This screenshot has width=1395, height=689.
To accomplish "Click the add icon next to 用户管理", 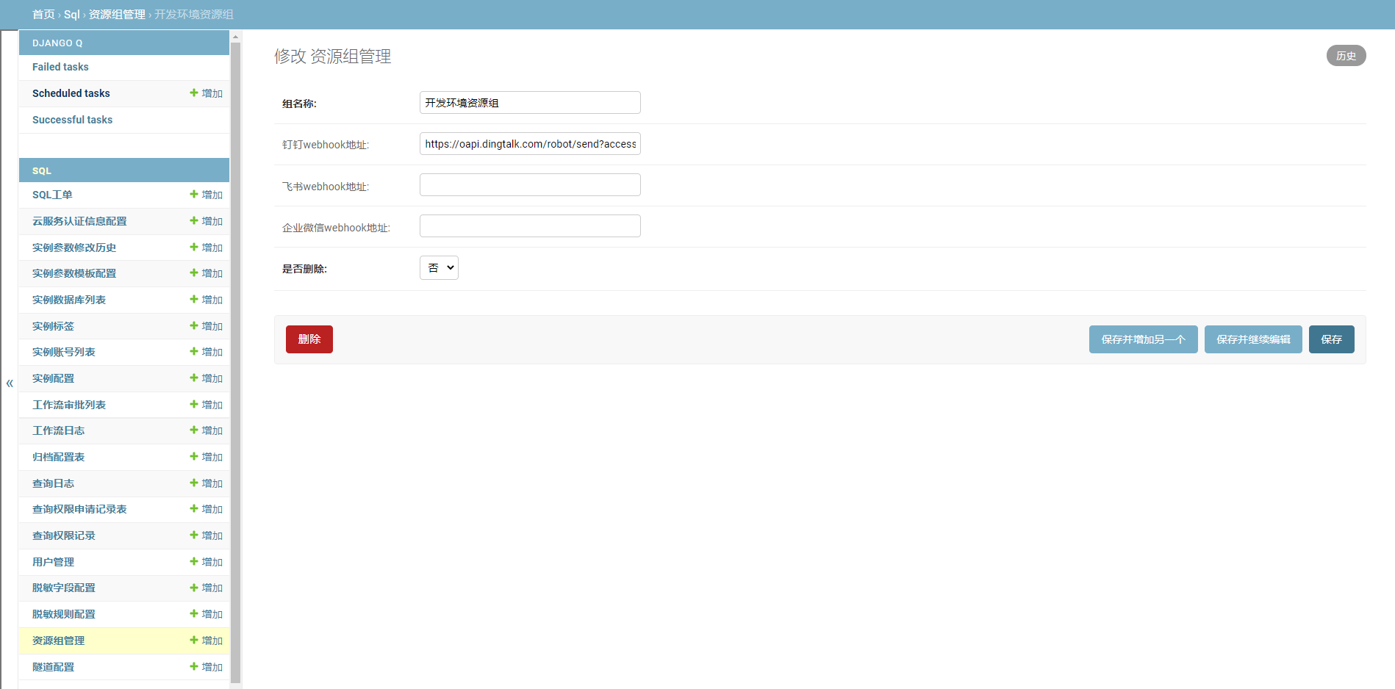I will coord(194,562).
